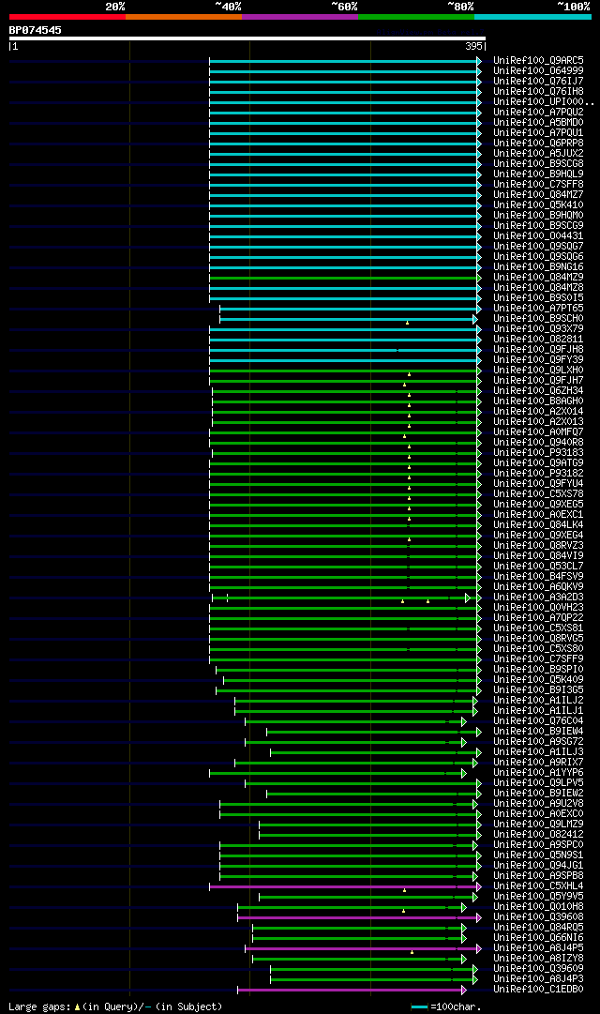Click the UniRef100_Q93X79 label
600x1014 pixels.
click(538, 329)
